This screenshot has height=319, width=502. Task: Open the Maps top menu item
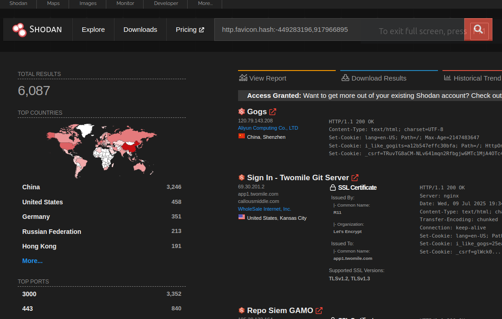(x=53, y=4)
